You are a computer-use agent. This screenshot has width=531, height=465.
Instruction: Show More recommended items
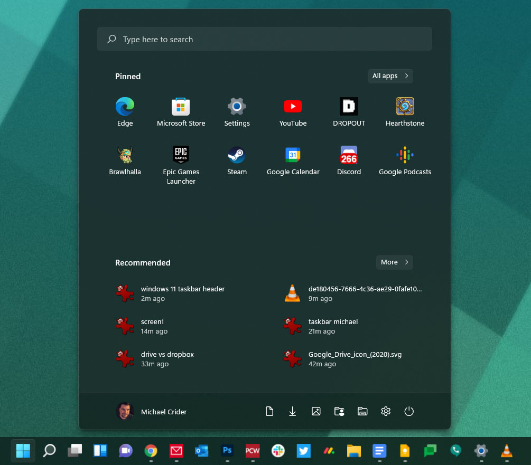(394, 262)
